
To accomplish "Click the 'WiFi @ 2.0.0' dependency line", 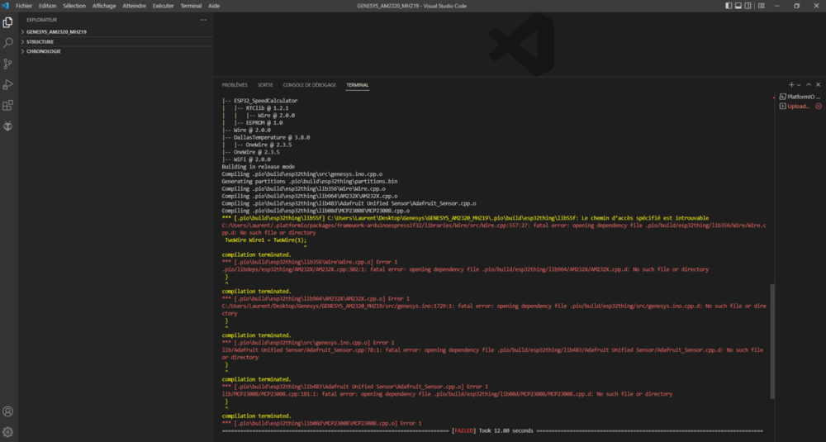I will click(252, 159).
